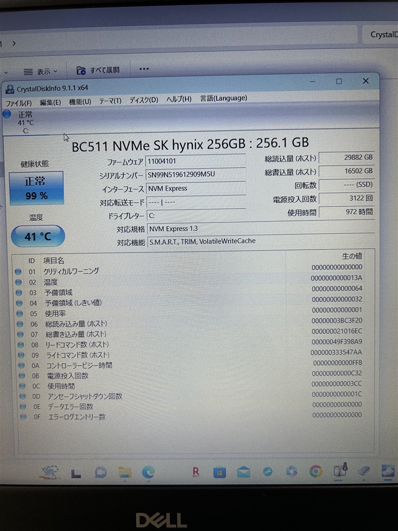The image size is (398, 531).
Task: Click the total host writes value 16502 GB
Action: (347, 171)
